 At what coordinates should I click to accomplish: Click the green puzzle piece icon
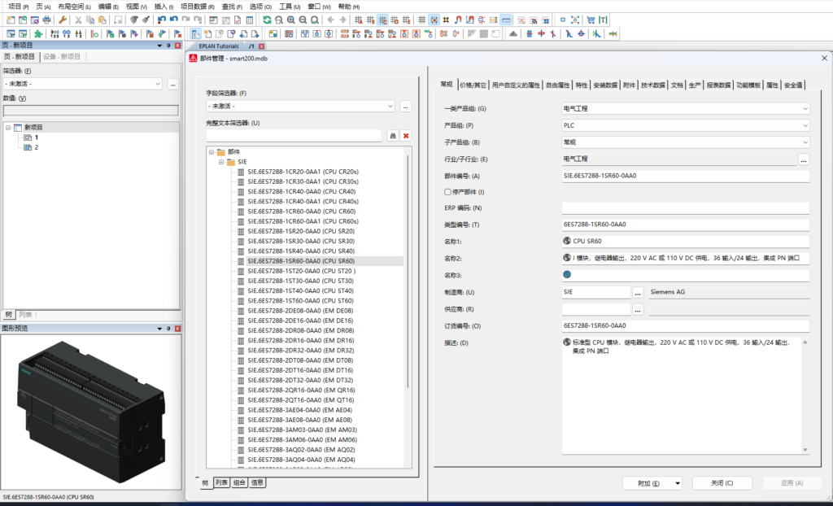(x=38, y=34)
